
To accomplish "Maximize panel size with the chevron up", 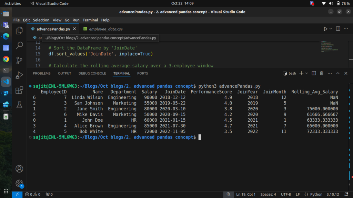I will coord(338,73).
